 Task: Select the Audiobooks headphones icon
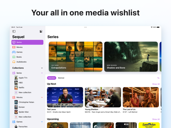[14, 62]
